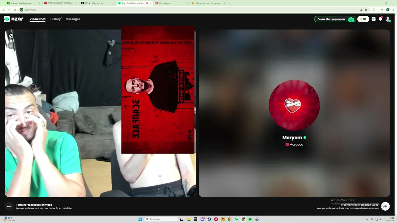
Task: Switch to the Instagram browser tab
Action: click(171, 3)
